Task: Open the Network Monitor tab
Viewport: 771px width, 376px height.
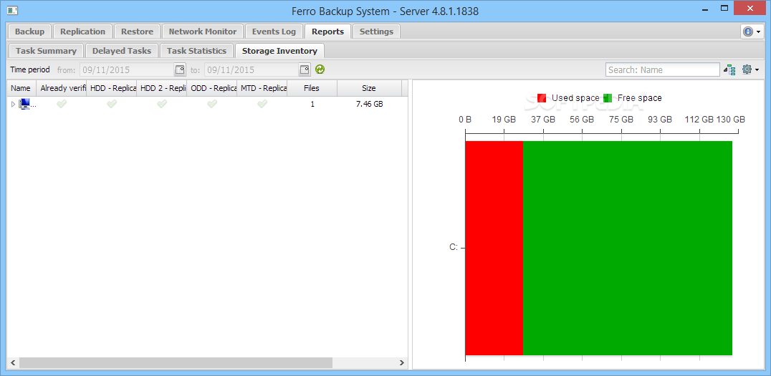Action: point(203,32)
